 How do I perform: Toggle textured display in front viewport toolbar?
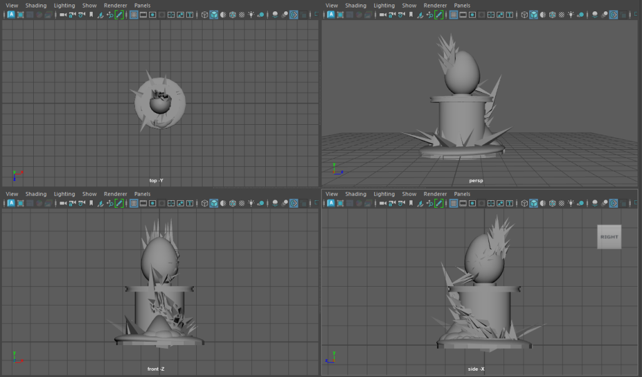pyautogui.click(x=242, y=203)
